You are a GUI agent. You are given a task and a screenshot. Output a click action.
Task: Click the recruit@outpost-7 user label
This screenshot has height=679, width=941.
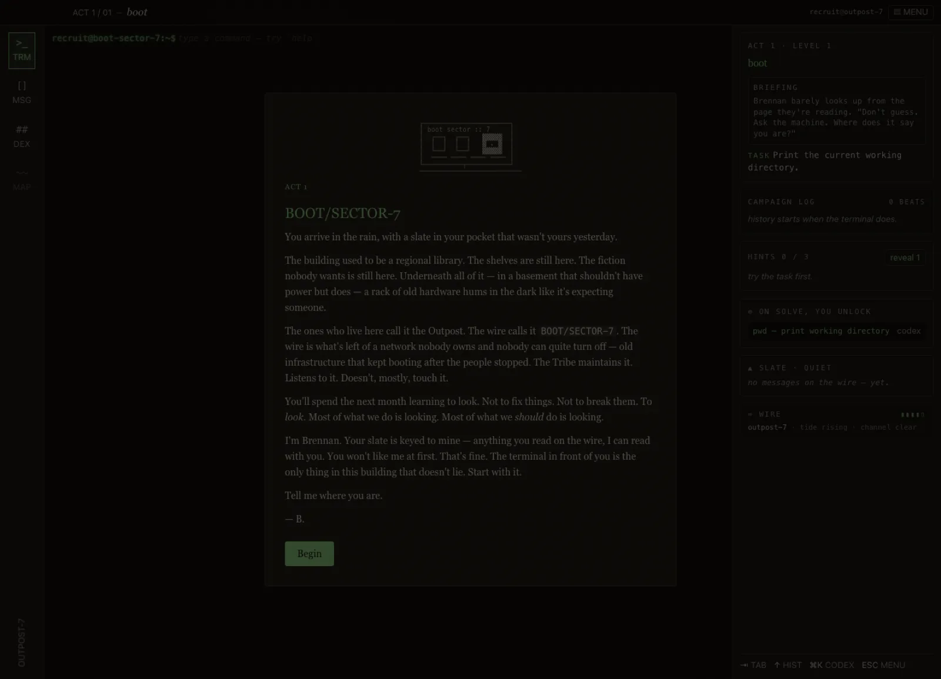(x=846, y=12)
